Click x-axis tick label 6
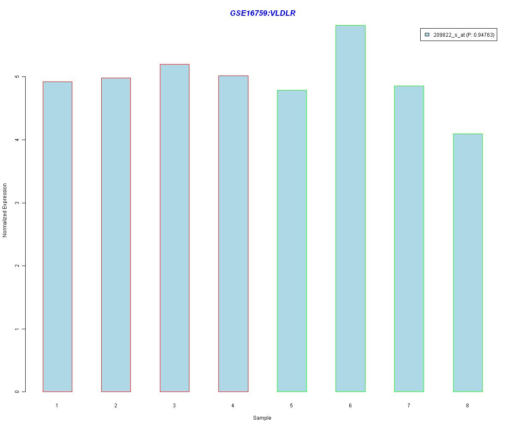 pos(350,405)
